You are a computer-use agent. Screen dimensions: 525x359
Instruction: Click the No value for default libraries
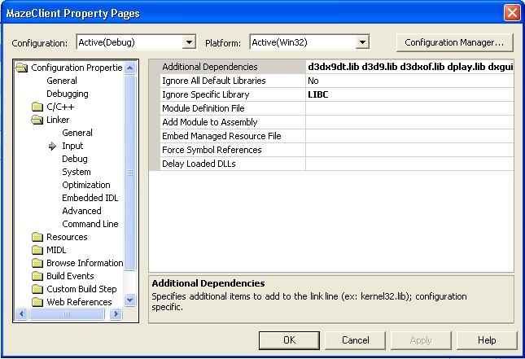409,81
